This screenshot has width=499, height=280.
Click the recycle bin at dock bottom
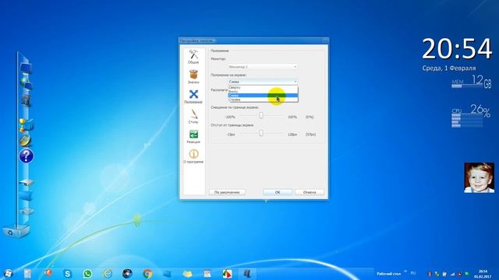click(16, 231)
